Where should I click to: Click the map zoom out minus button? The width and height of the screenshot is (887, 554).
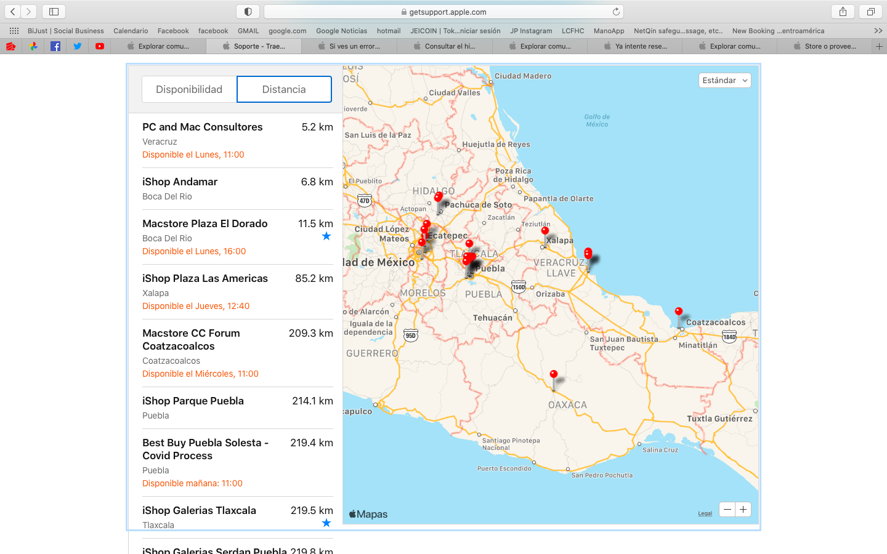point(727,510)
